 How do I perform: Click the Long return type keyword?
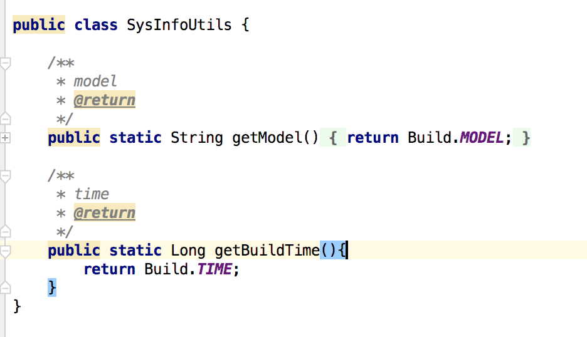(188, 250)
